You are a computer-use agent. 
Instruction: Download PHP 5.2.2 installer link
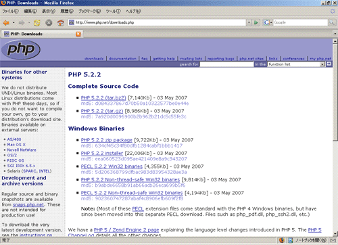tap(102, 154)
